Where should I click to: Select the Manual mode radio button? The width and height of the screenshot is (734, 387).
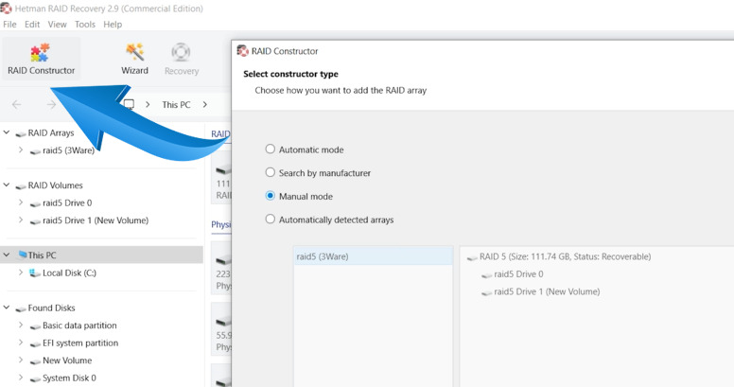(x=271, y=196)
